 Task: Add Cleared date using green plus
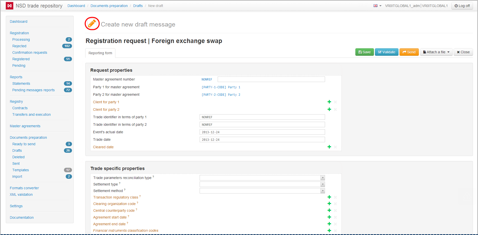click(329, 147)
